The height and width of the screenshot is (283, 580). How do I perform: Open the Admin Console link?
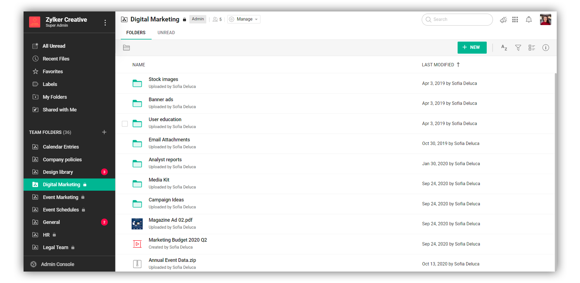(57, 264)
